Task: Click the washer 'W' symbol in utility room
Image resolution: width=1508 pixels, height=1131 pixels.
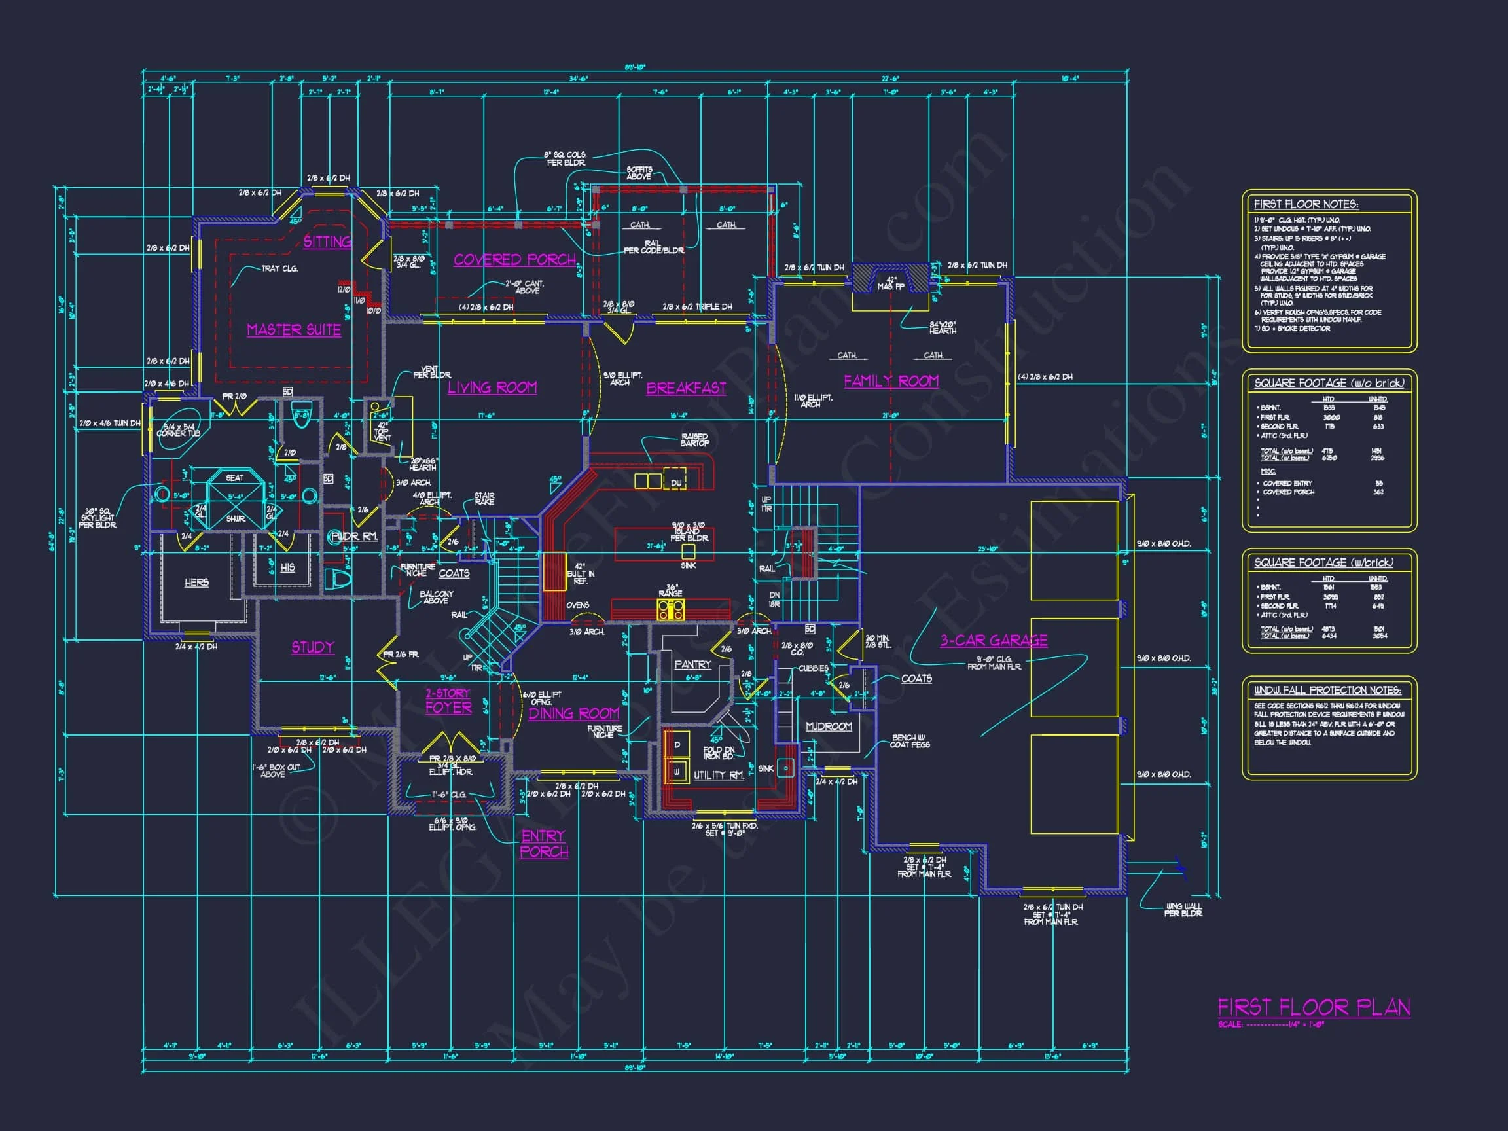Action: pos(677,772)
